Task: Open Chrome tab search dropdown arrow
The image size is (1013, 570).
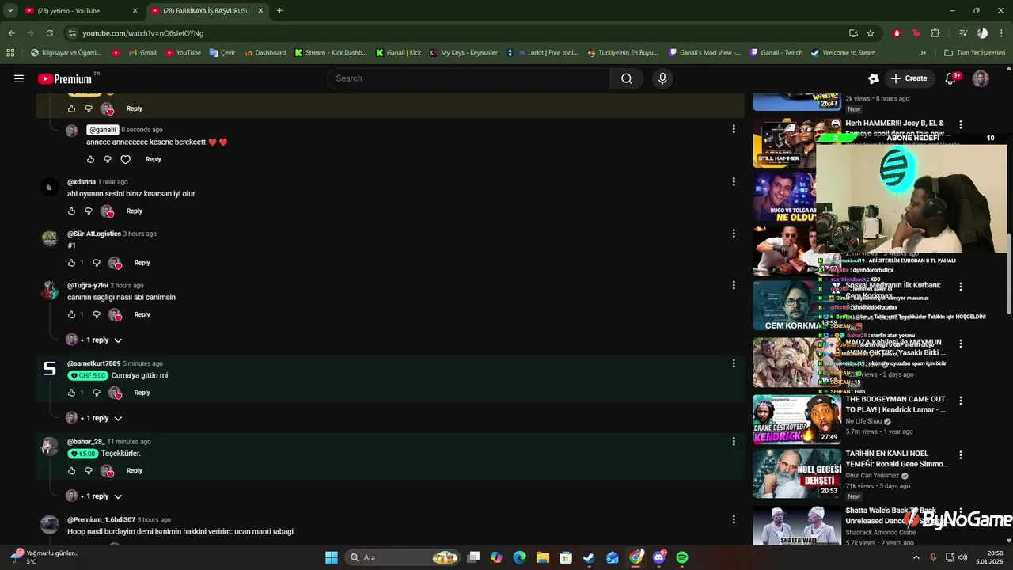Action: point(10,10)
